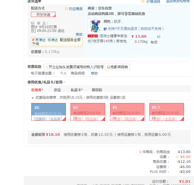Click 应付总额 ¥1.01 value

tap(185, 181)
